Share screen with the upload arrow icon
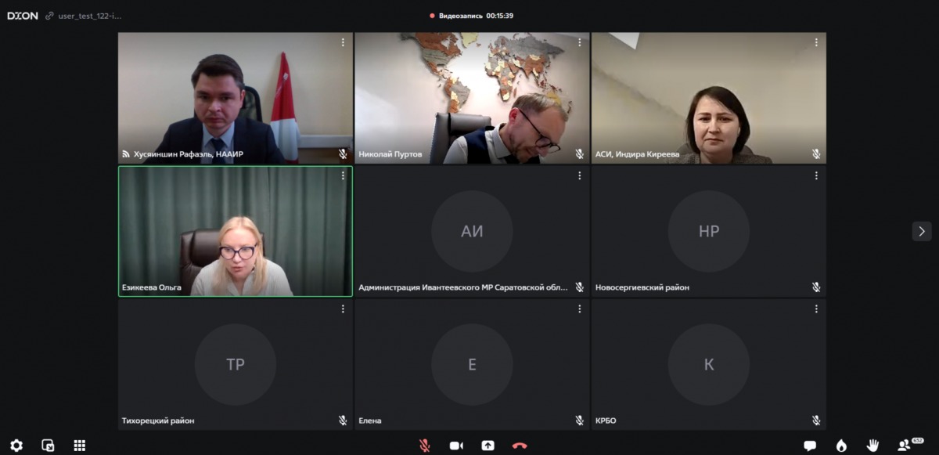939x455 pixels. [x=487, y=446]
